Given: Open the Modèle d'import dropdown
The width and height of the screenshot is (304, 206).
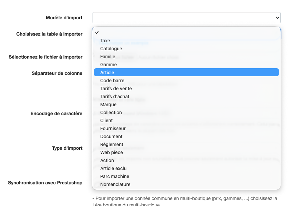Looking at the screenshot, I should [x=186, y=18].
